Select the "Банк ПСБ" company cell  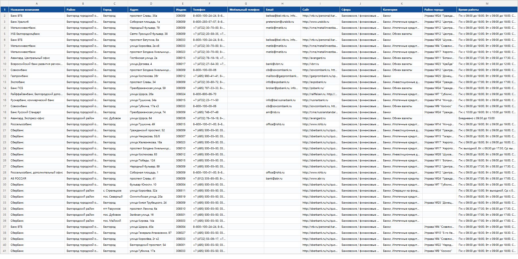tap(37, 88)
